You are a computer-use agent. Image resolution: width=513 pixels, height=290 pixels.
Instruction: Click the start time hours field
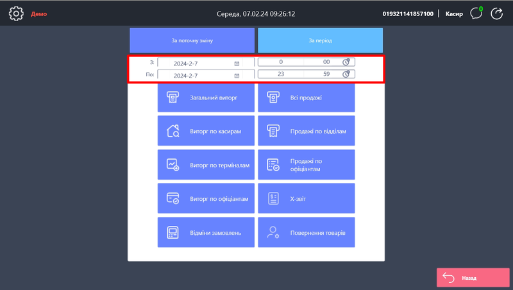click(x=281, y=62)
